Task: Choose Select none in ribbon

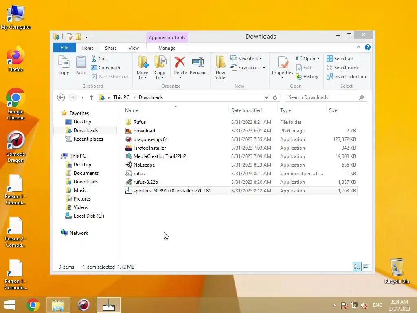Action: [x=343, y=68]
